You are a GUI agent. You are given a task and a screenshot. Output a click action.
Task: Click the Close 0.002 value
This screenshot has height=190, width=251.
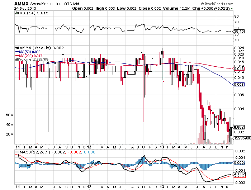tap(150, 8)
